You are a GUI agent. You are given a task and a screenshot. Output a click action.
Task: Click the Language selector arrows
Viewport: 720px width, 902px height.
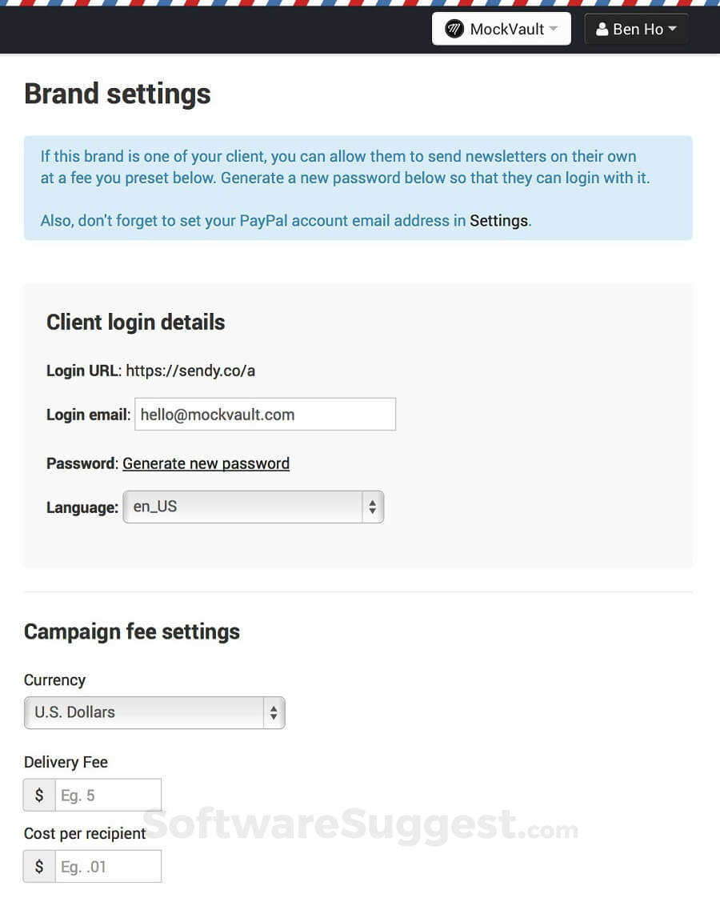point(372,507)
